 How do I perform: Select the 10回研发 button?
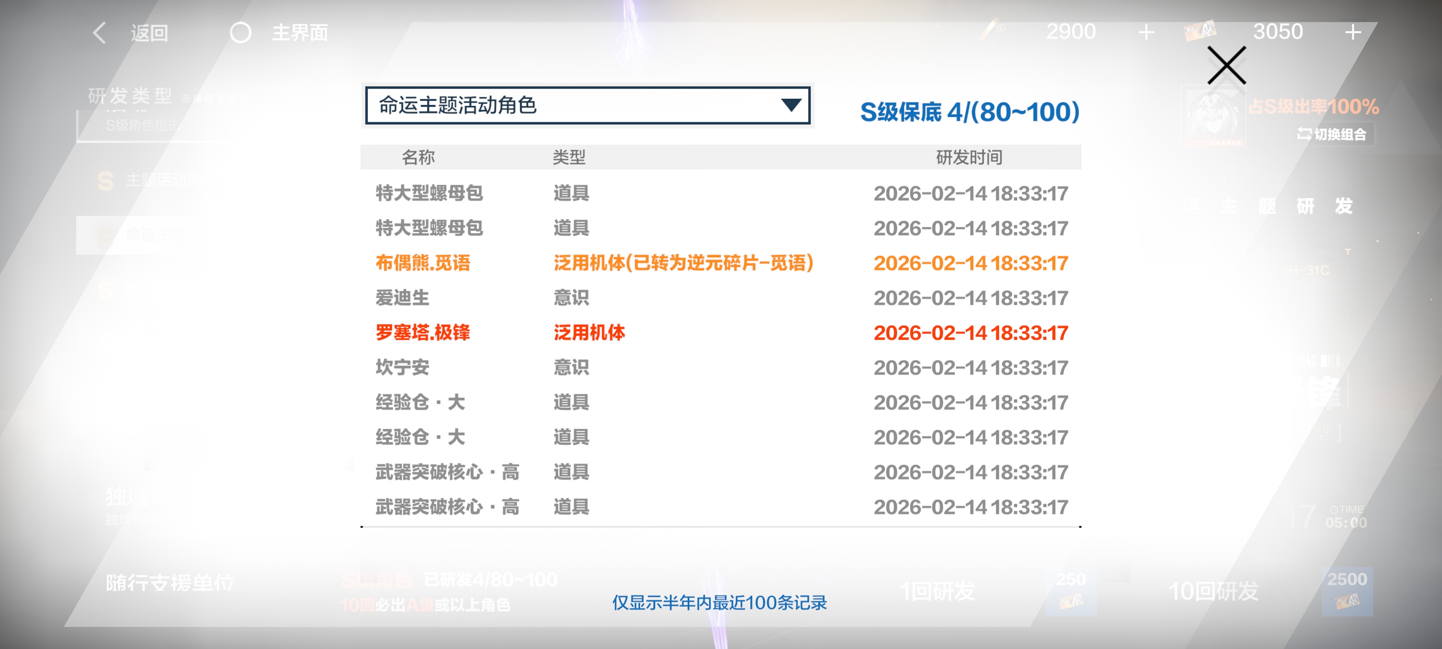1214,591
